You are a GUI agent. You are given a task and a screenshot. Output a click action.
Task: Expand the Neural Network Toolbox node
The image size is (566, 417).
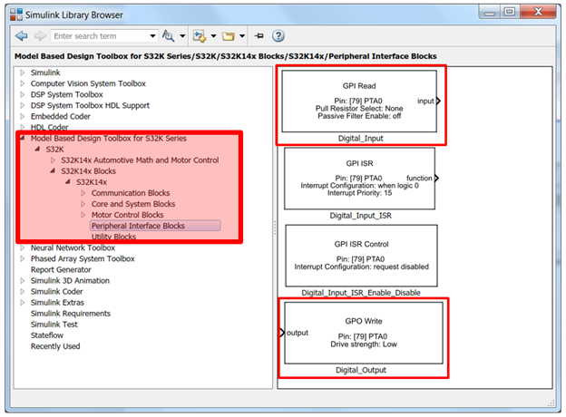pyautogui.click(x=23, y=247)
